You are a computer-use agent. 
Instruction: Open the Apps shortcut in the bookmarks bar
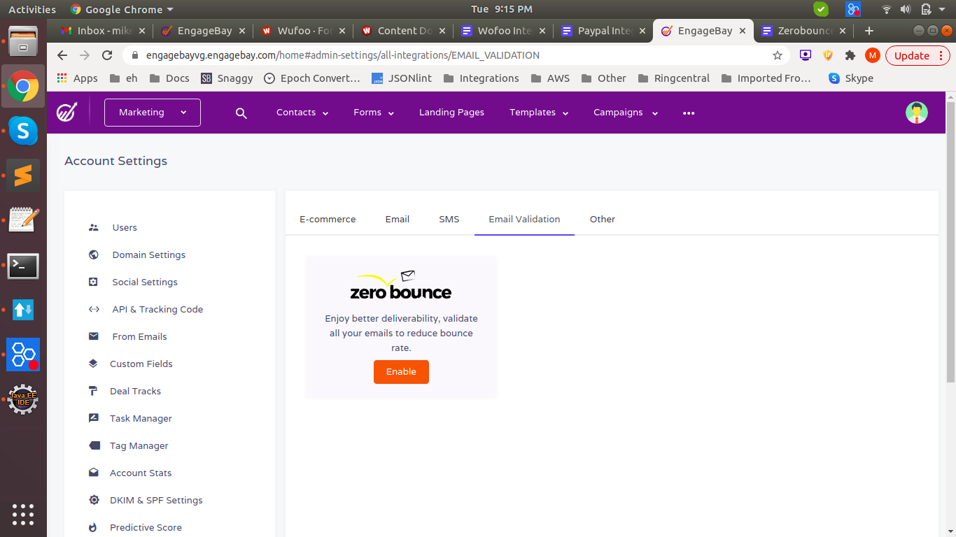coord(77,78)
